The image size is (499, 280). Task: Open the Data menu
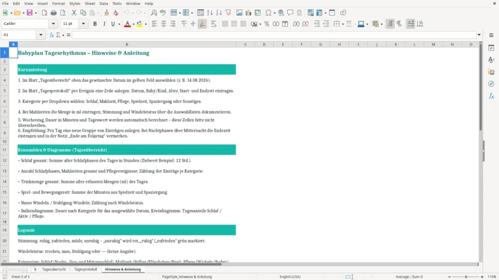(x=103, y=3)
